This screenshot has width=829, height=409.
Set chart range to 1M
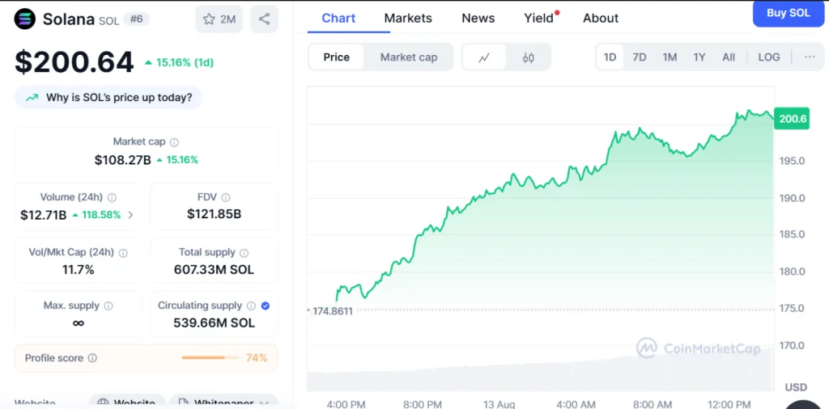pyautogui.click(x=670, y=57)
